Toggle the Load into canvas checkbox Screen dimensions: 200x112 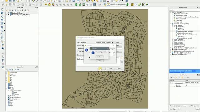point(77,55)
